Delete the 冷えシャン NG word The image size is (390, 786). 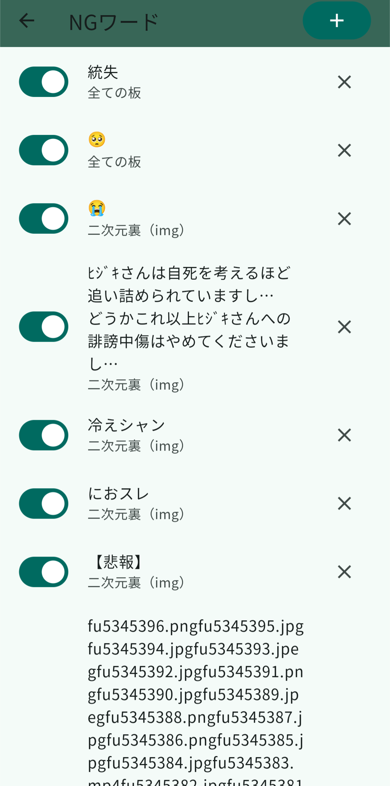click(x=344, y=435)
